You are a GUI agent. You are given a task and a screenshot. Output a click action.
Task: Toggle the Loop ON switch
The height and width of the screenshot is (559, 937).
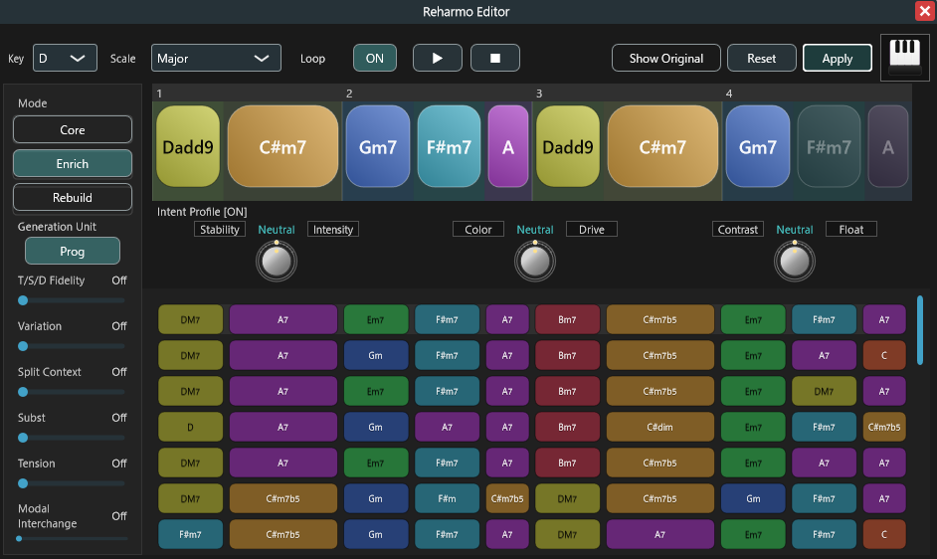[374, 58]
